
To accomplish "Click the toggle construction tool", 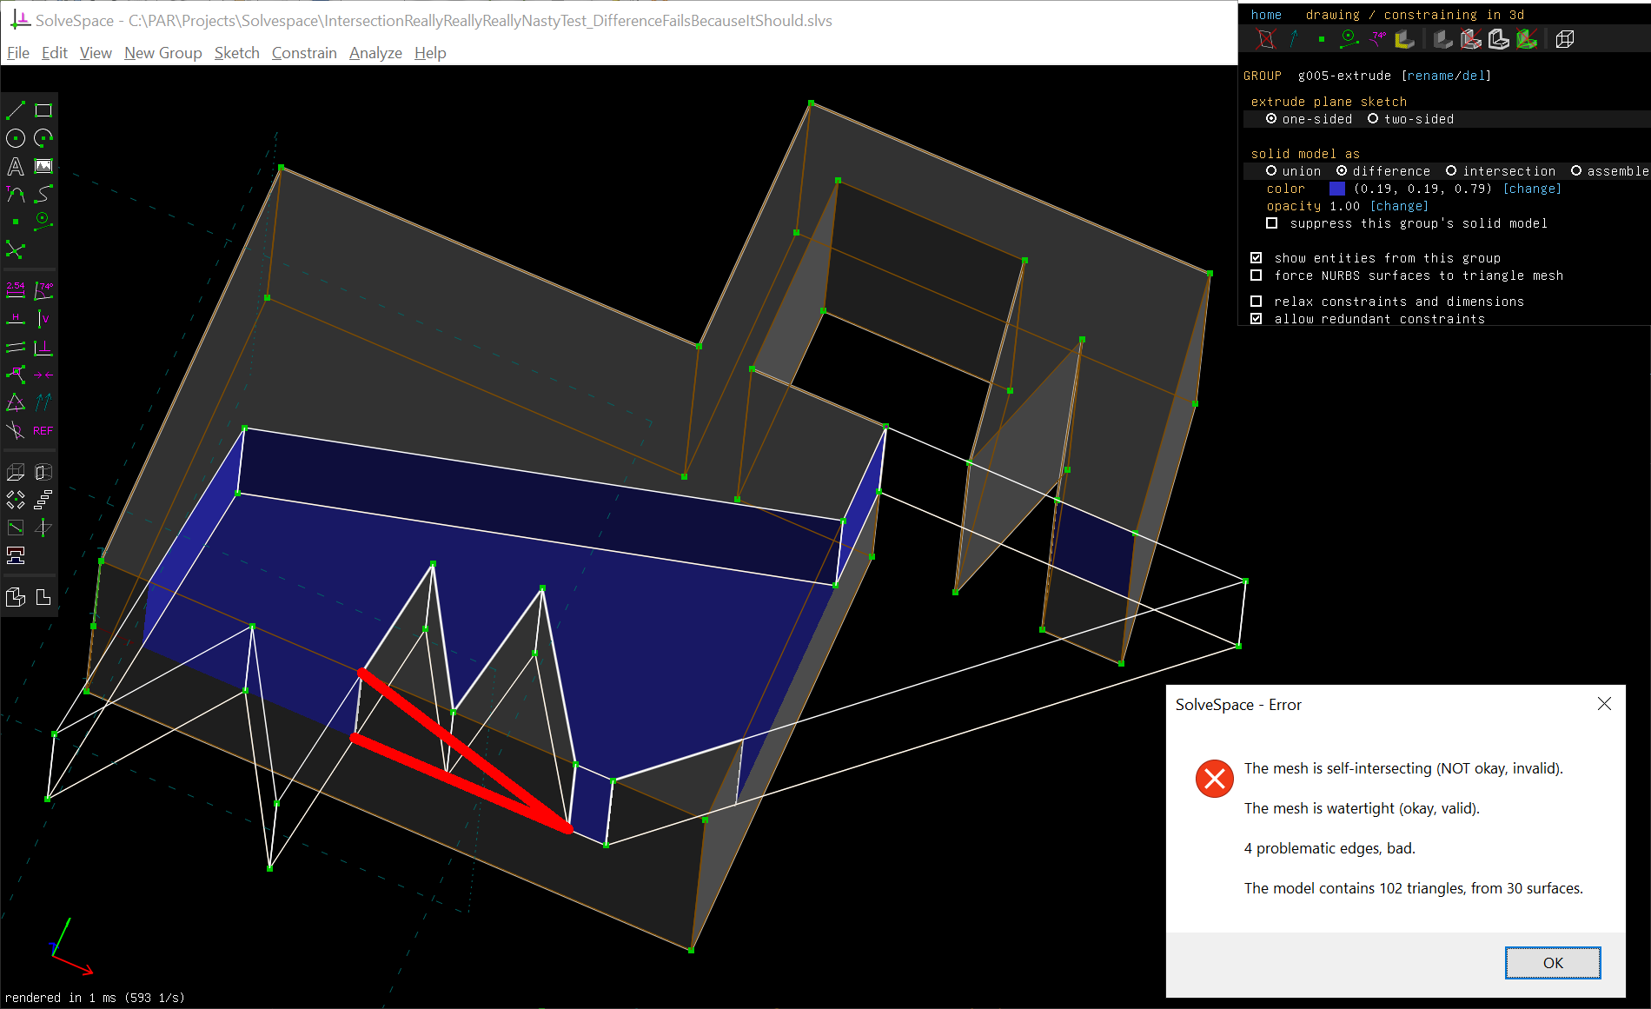I will [x=43, y=222].
